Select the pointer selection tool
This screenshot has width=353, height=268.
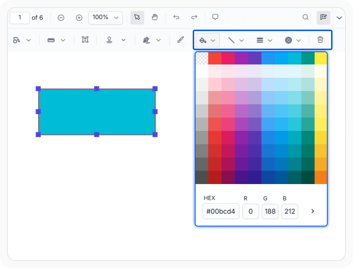point(137,17)
